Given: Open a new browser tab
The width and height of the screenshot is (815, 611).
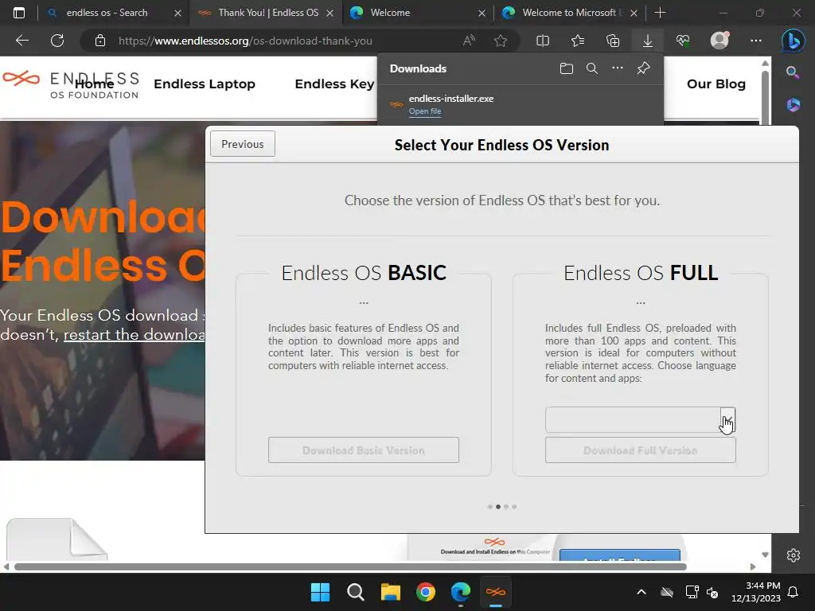Looking at the screenshot, I should pos(660,13).
